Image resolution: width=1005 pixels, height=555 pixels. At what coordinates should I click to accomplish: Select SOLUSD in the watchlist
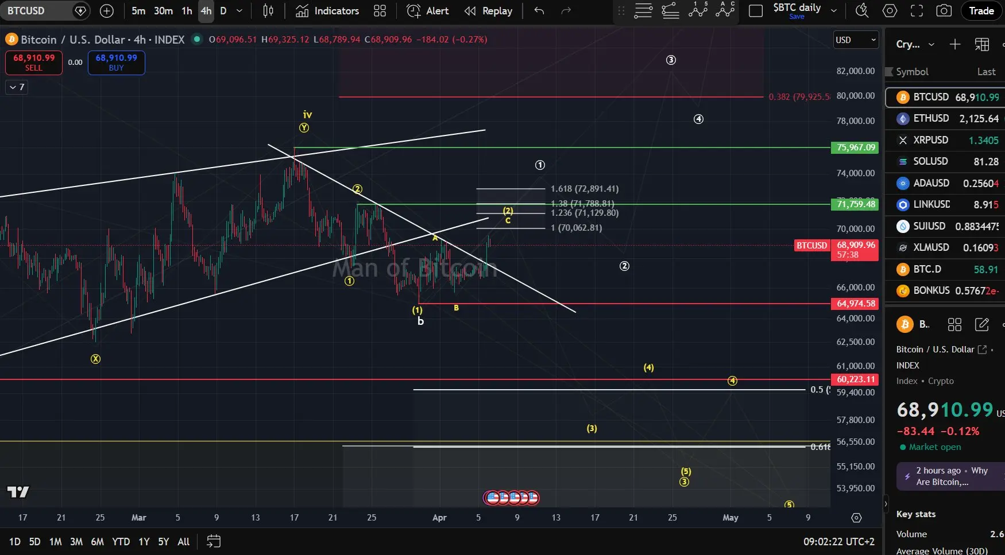click(x=945, y=162)
